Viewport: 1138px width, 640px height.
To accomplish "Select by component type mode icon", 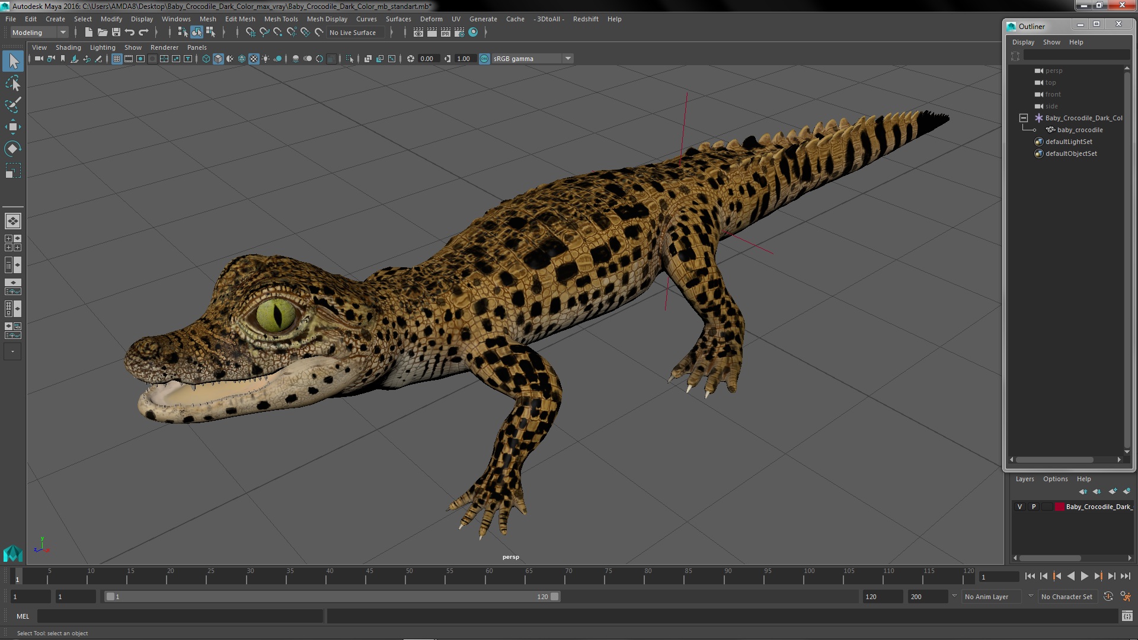I will [210, 33].
